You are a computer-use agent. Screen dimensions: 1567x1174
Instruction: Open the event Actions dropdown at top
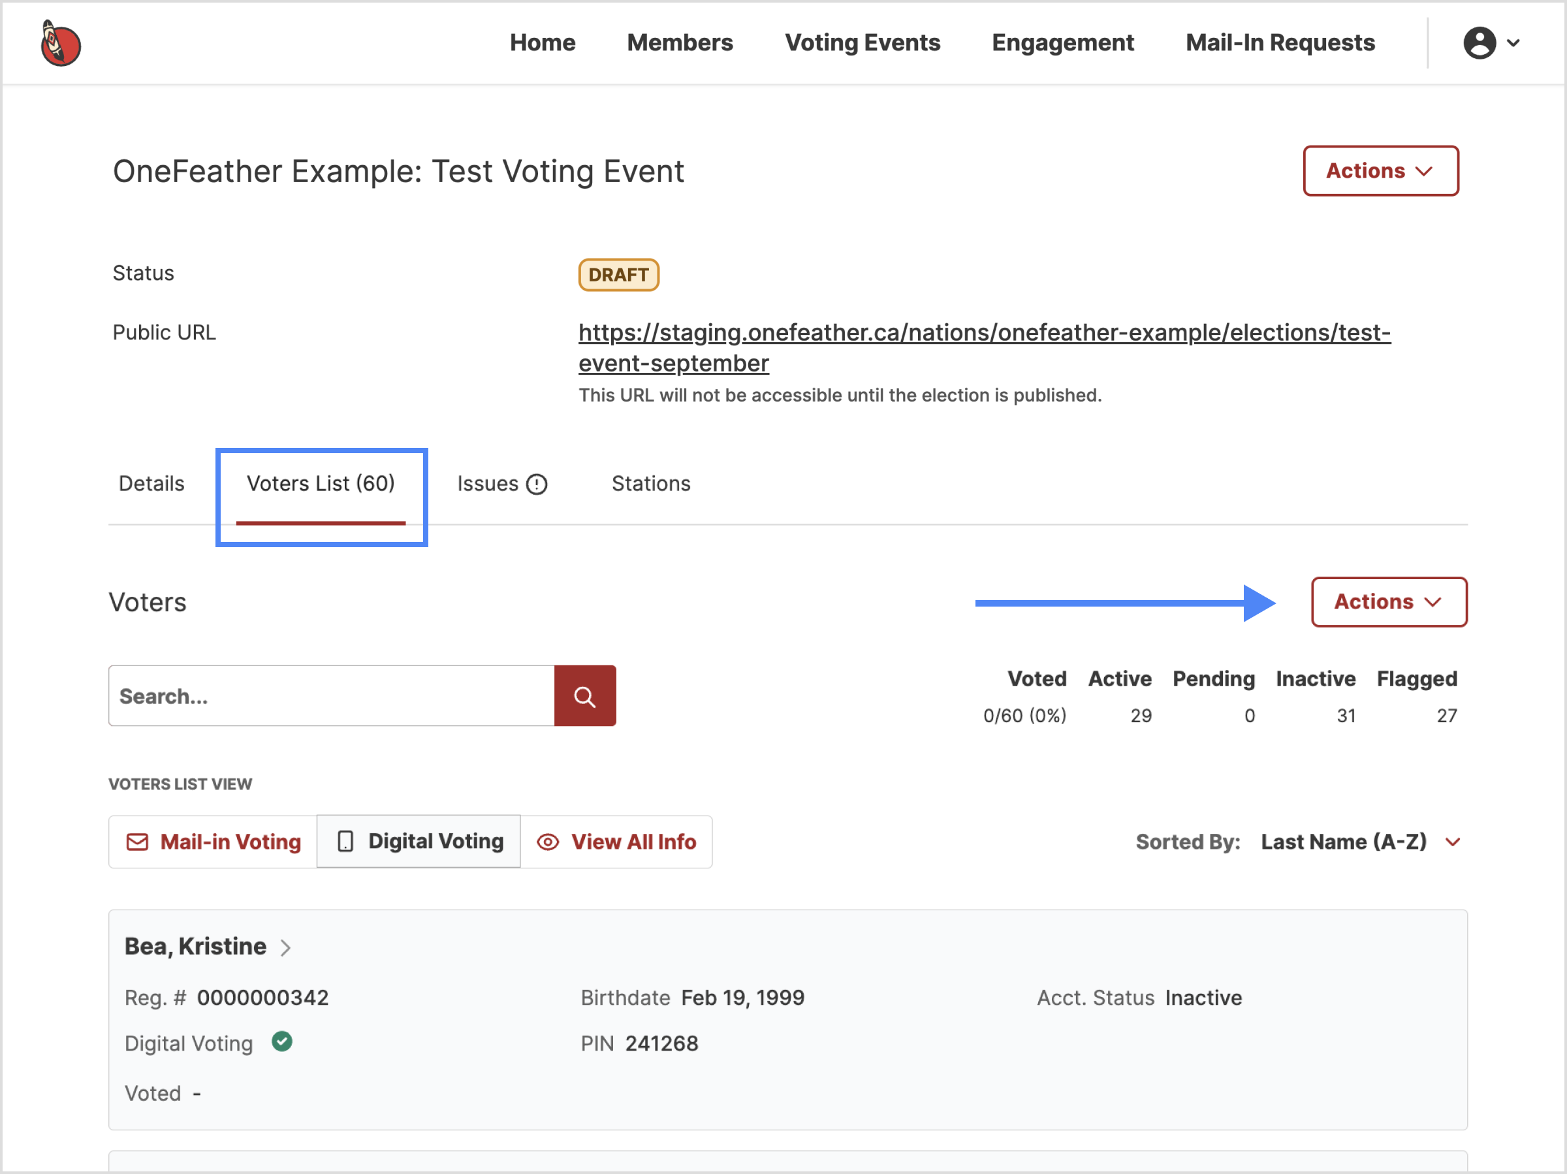1380,171
